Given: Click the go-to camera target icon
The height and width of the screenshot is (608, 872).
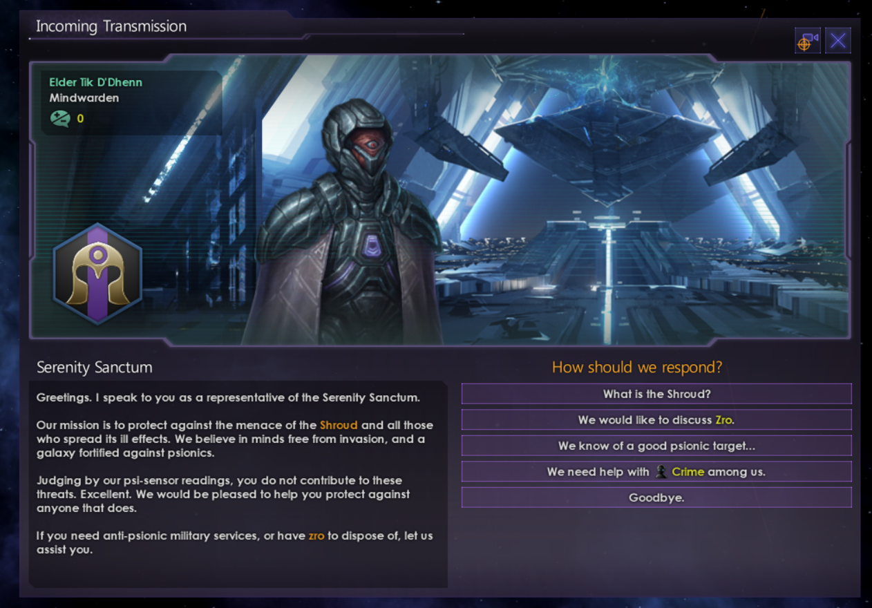Looking at the screenshot, I should [807, 41].
